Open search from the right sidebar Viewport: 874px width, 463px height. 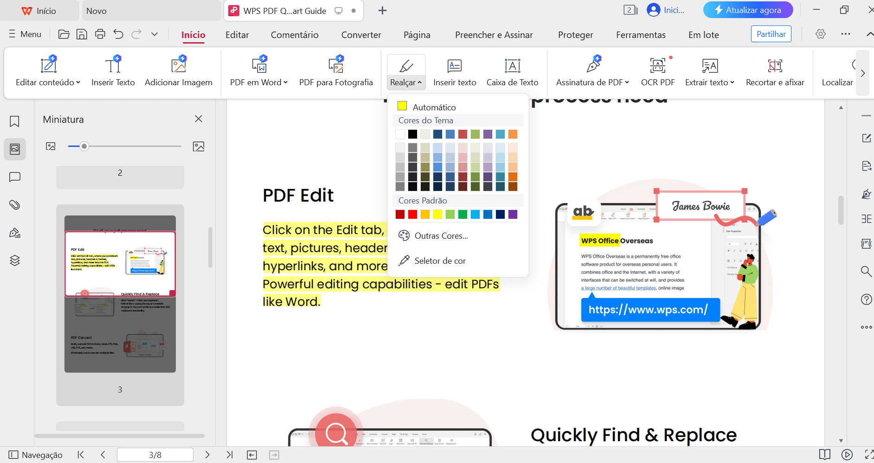point(866,271)
